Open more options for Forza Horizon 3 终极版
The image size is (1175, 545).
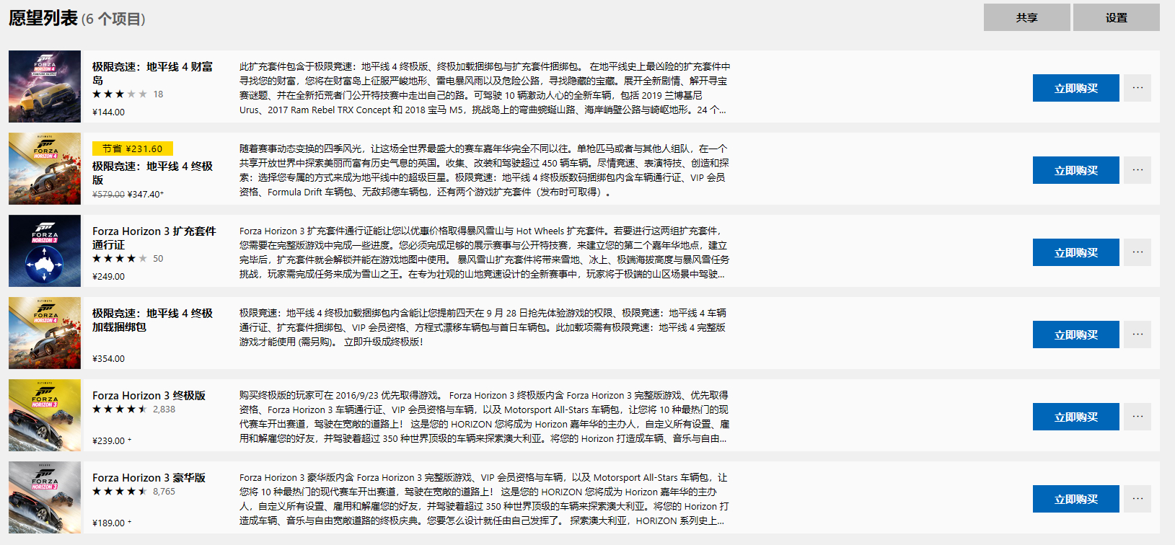1137,417
